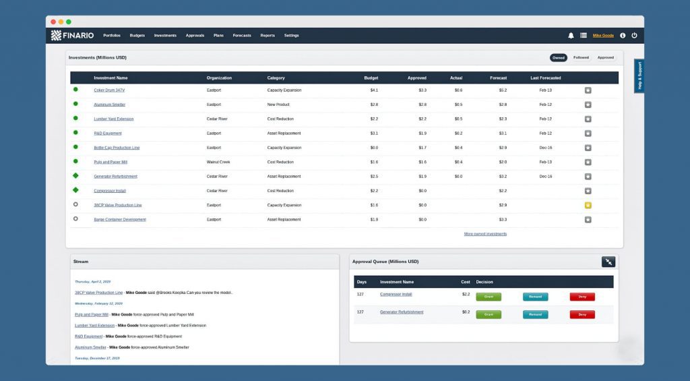
Task: Open the Mike Goode user link
Action: tap(603, 36)
